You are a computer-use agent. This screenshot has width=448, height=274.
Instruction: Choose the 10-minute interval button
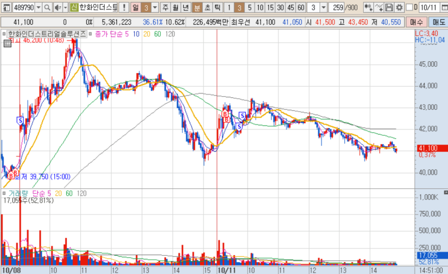pos(260,7)
